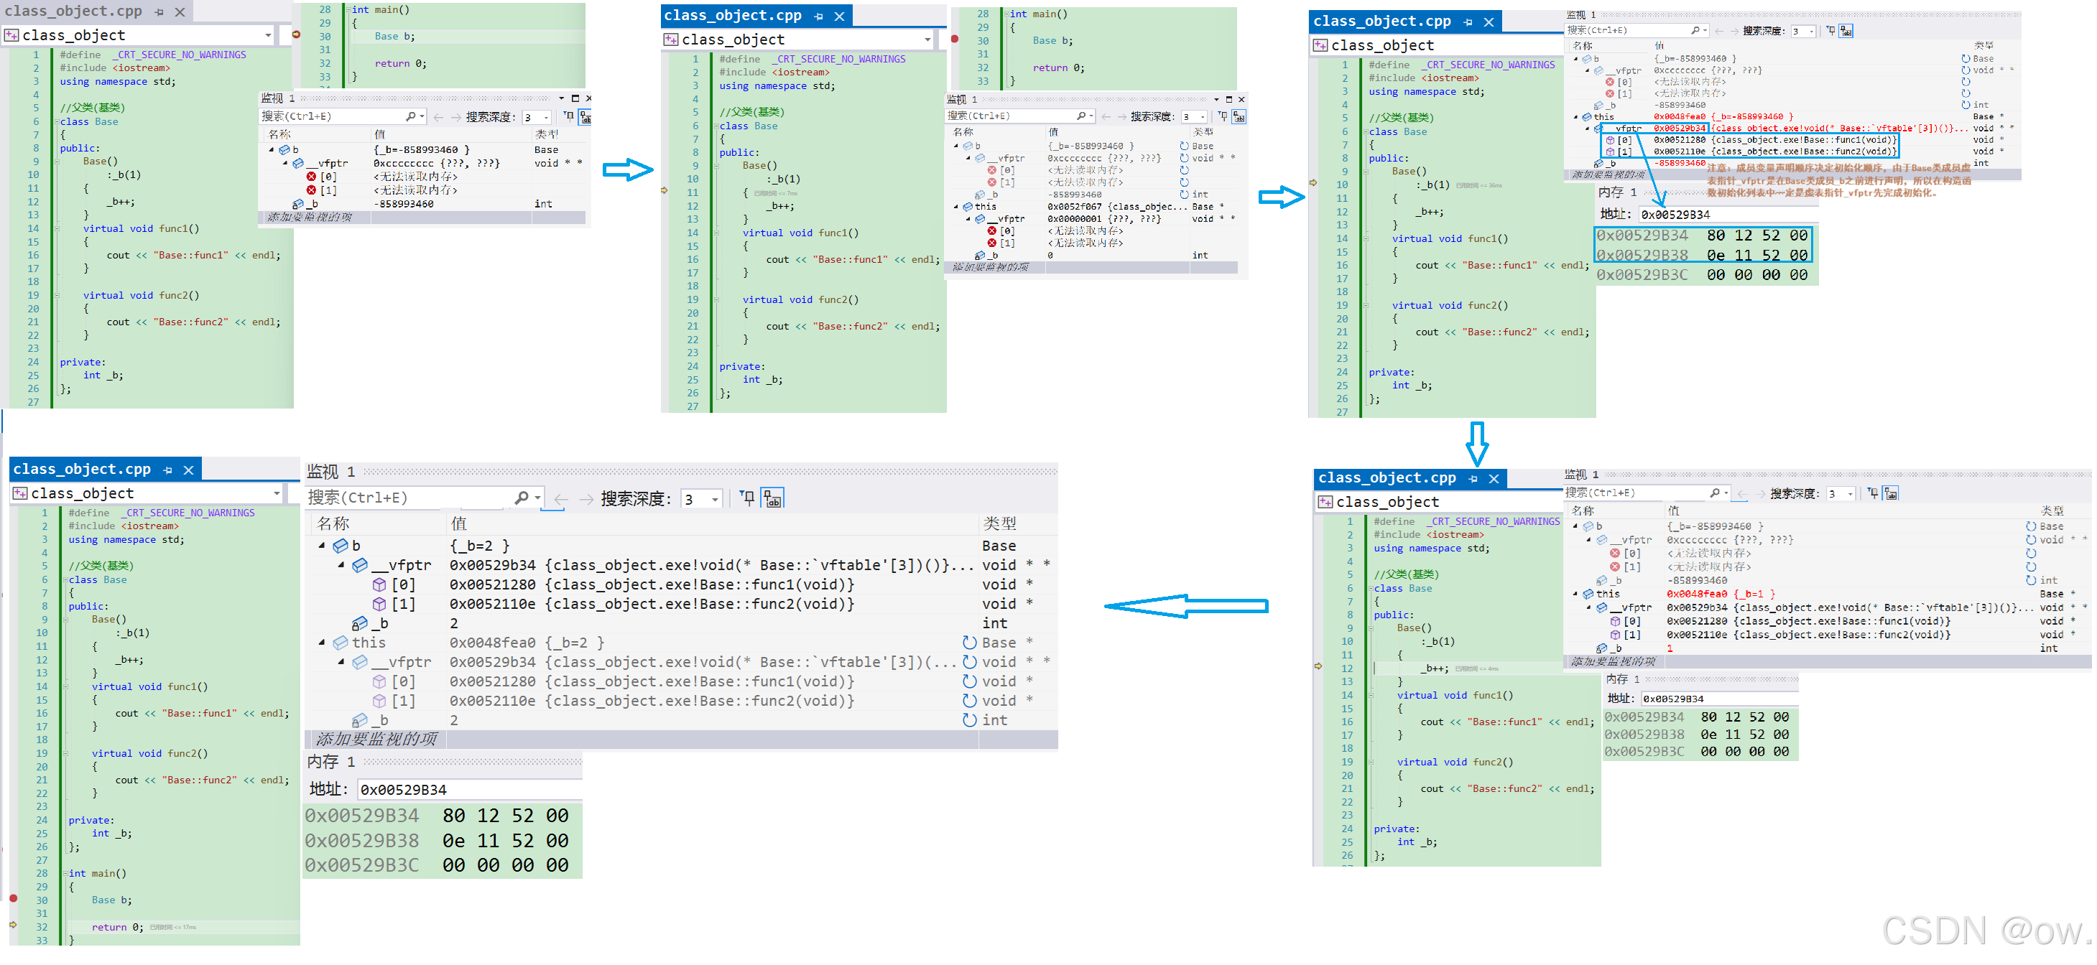Click pin-filter icon in the largest watch toolbar
This screenshot has height=965, width=2097.
click(746, 497)
